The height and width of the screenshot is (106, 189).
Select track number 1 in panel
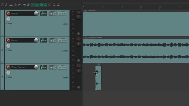click(2, 23)
